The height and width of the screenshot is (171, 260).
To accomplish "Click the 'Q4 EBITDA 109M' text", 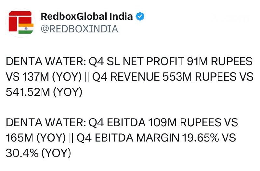I will pyautogui.click(x=133, y=122).
